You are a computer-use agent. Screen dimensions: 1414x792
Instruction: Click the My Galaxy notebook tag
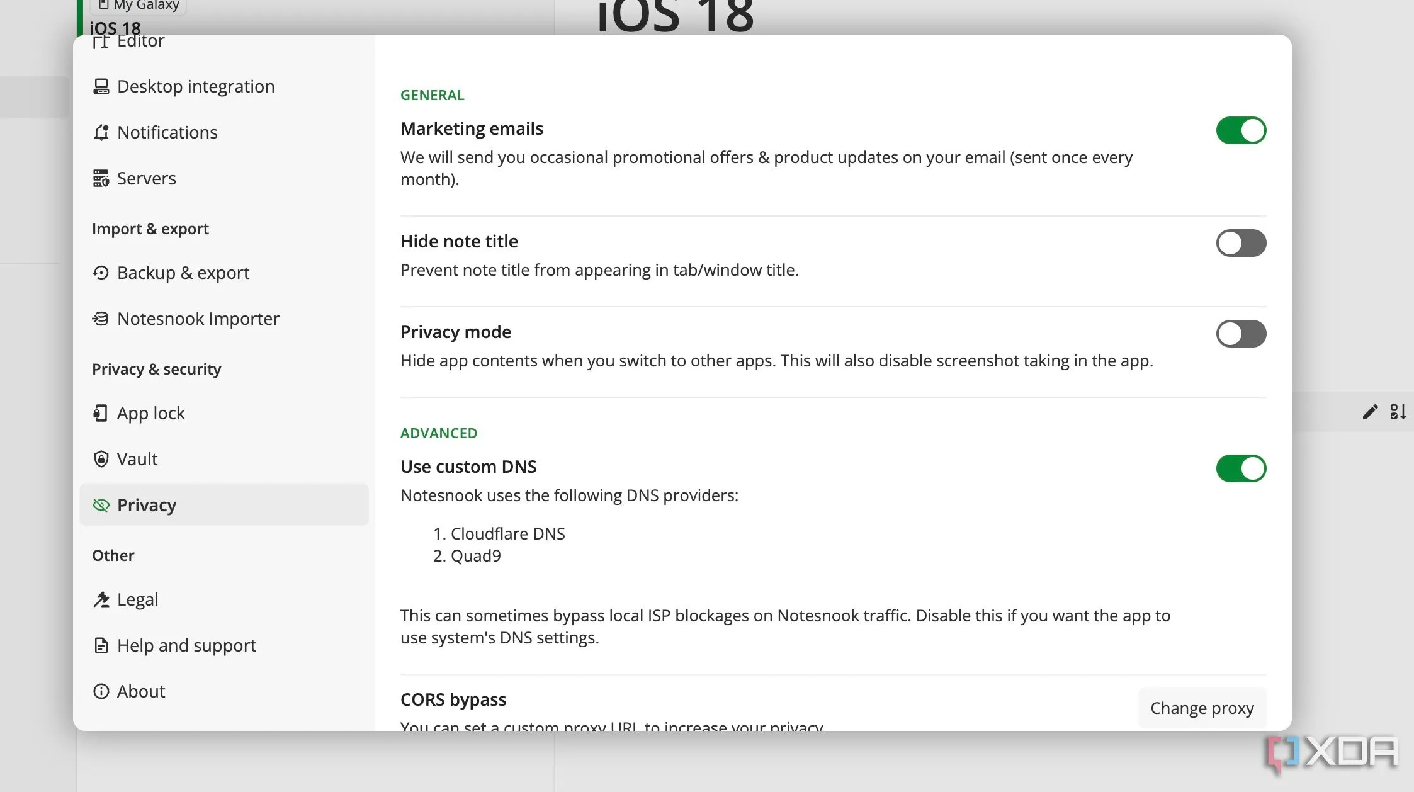pyautogui.click(x=139, y=6)
